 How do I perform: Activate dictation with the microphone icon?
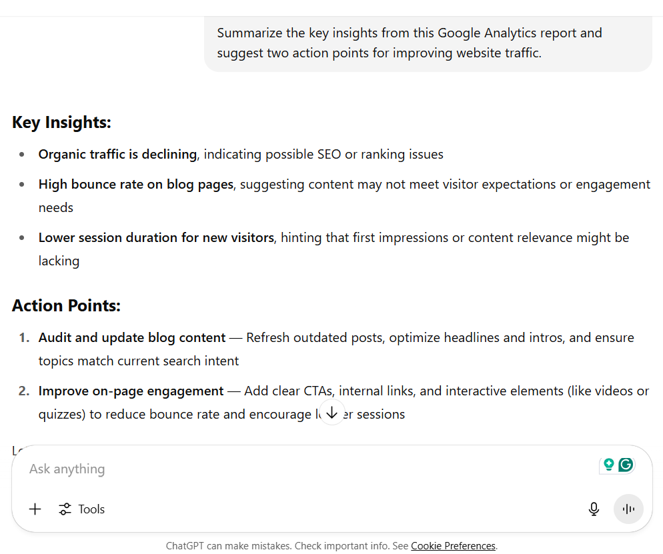[x=594, y=509]
